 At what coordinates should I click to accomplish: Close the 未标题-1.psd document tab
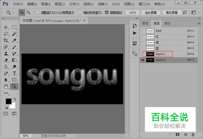click(x=84, y=20)
